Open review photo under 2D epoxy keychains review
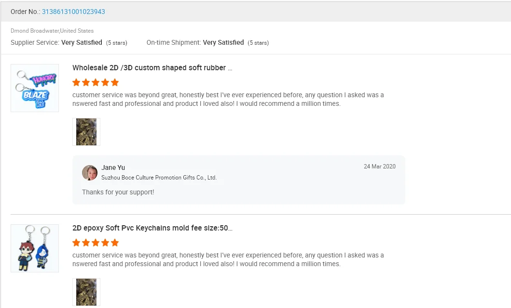 pos(86,292)
